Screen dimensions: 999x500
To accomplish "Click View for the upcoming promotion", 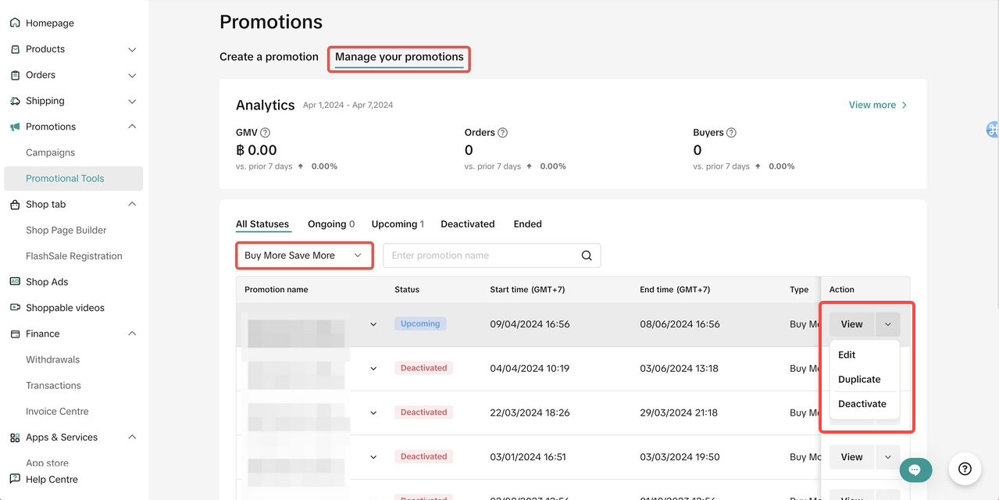I will [x=851, y=324].
